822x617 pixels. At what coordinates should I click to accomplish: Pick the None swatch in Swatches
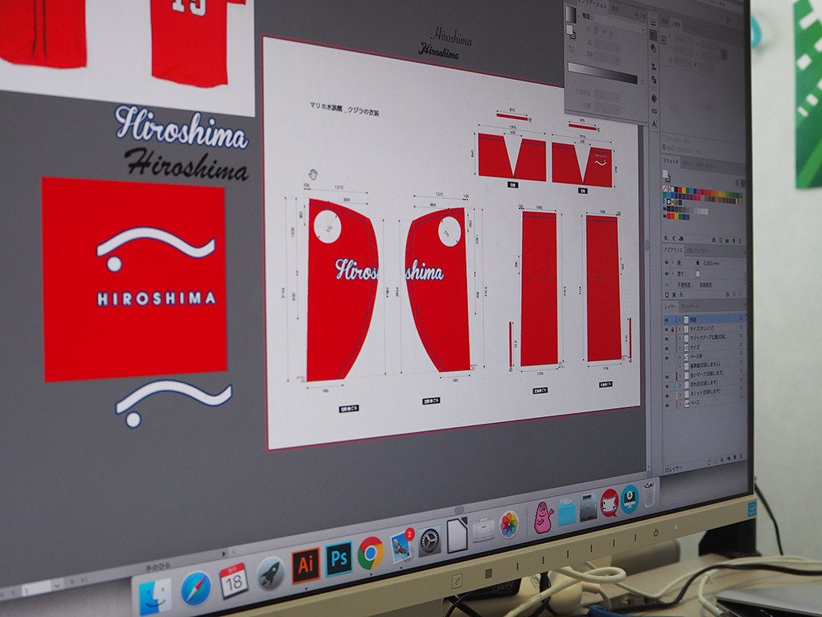[666, 188]
